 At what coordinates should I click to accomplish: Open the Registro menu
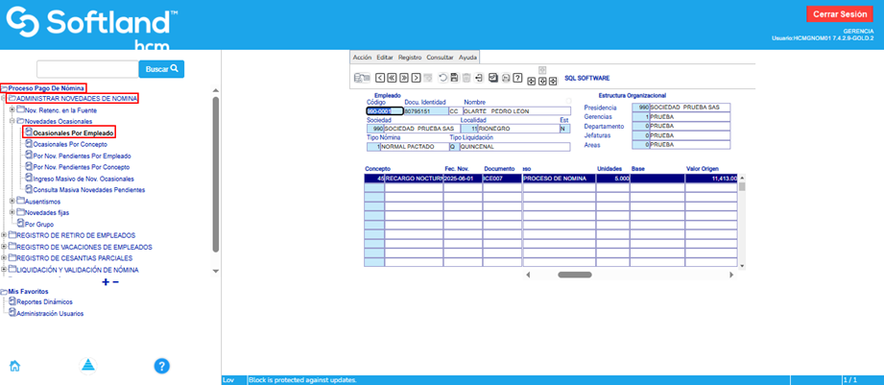[410, 58]
